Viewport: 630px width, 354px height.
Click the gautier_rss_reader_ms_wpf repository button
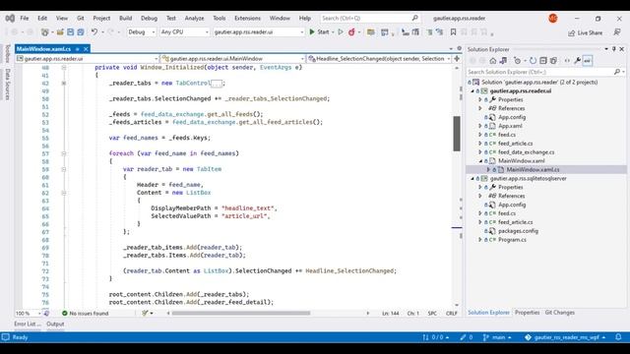coord(565,337)
